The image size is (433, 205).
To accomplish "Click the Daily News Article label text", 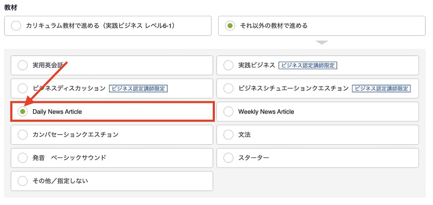I will tap(57, 112).
